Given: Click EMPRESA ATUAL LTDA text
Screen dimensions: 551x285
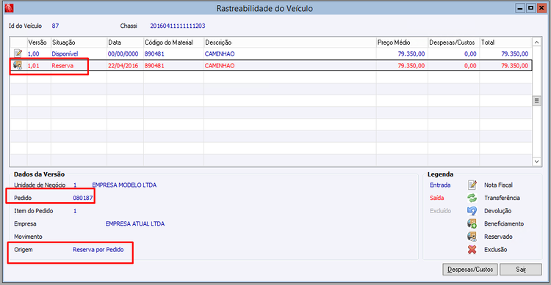Looking at the screenshot, I should (135, 223).
